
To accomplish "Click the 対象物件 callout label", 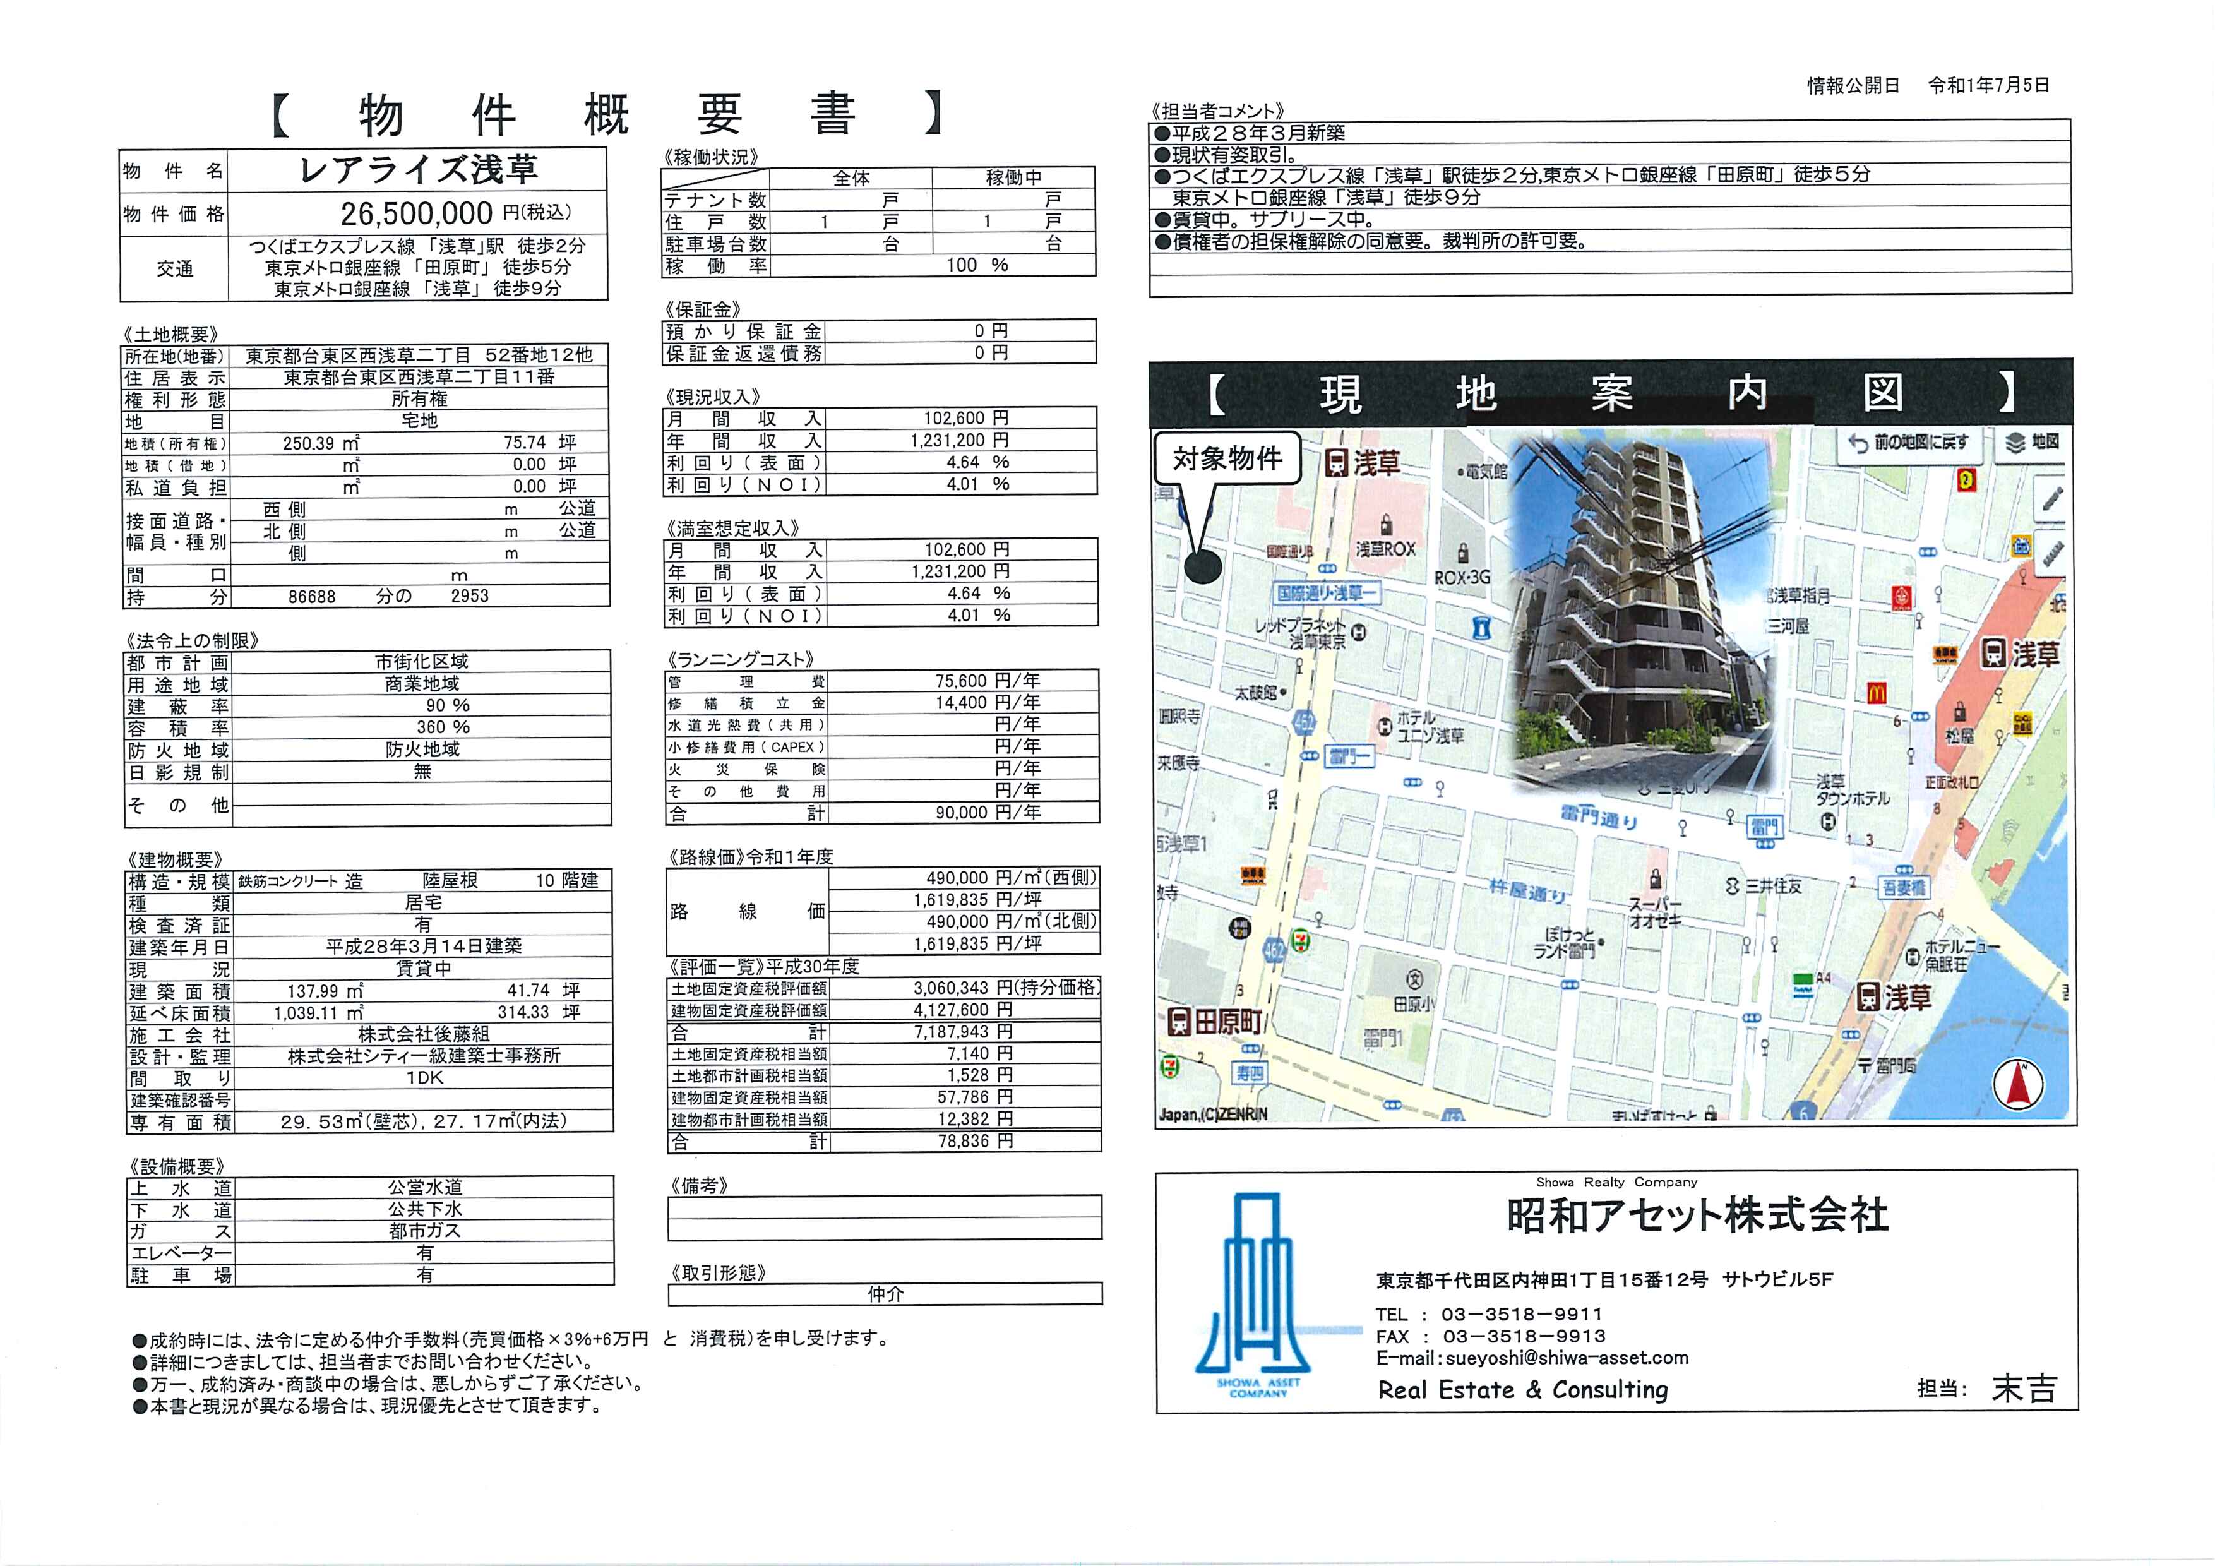I will pyautogui.click(x=1227, y=458).
